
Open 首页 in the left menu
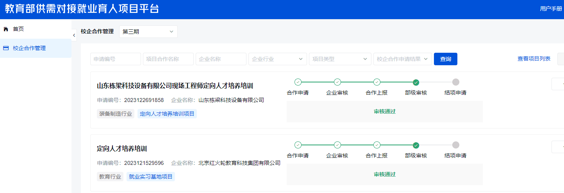[18, 29]
